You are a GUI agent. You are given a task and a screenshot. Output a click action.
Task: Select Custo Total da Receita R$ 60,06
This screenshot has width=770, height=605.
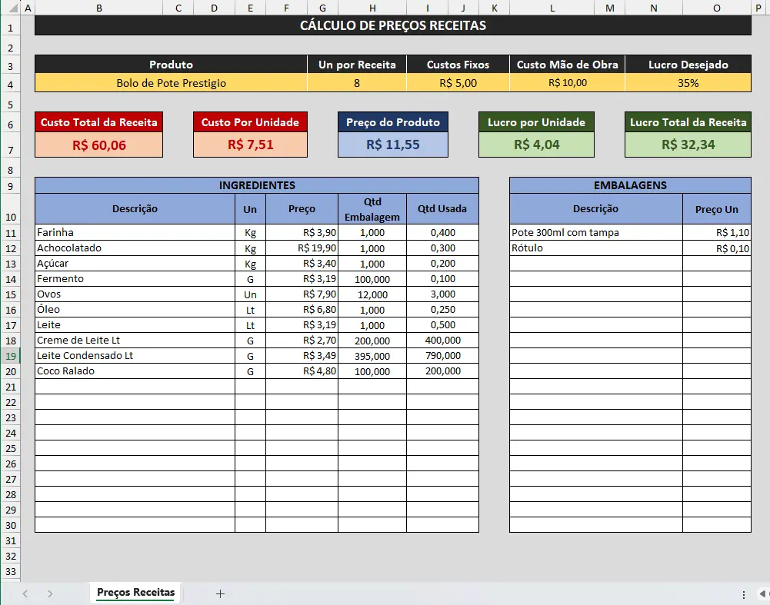click(x=98, y=145)
